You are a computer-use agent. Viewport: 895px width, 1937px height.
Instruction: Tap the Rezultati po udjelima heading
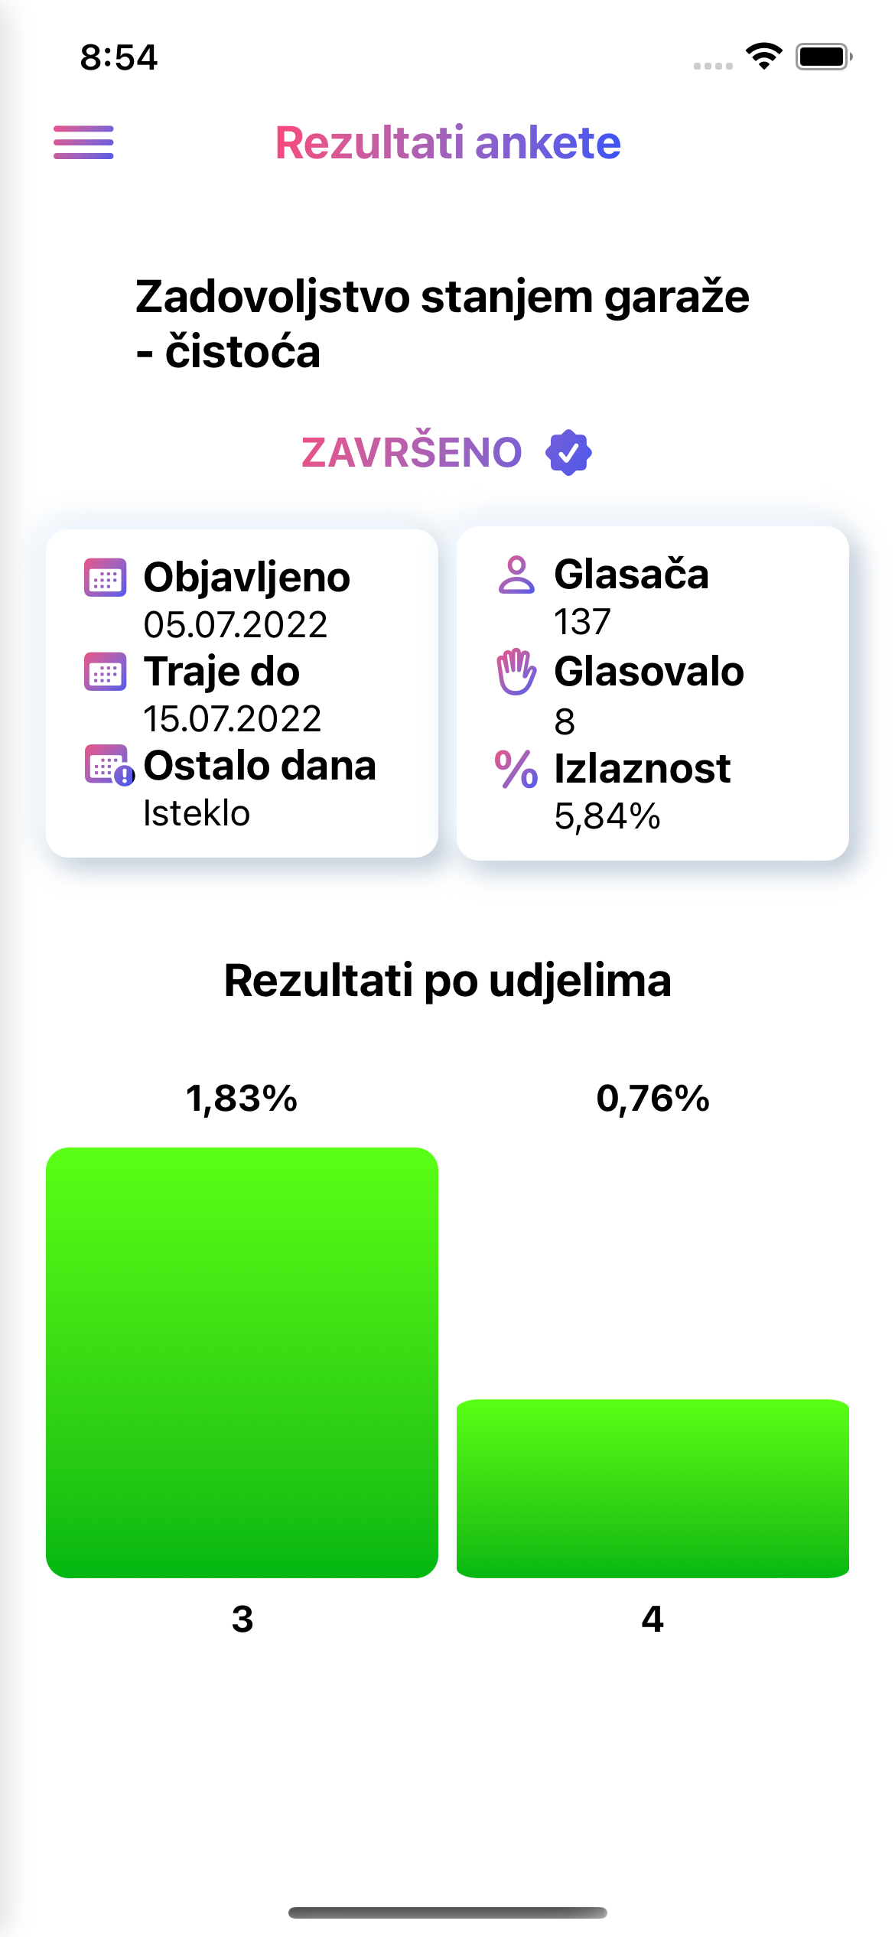point(447,980)
